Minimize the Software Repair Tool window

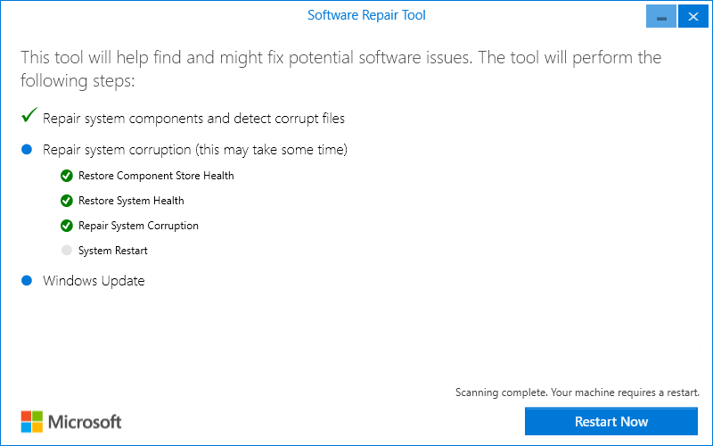pos(661,17)
